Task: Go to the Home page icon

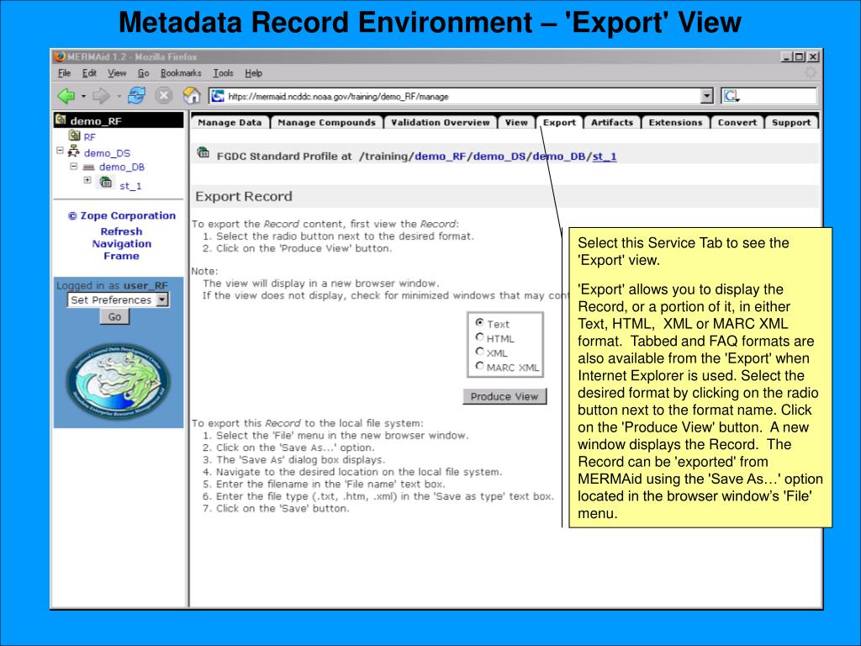Action: pos(192,96)
